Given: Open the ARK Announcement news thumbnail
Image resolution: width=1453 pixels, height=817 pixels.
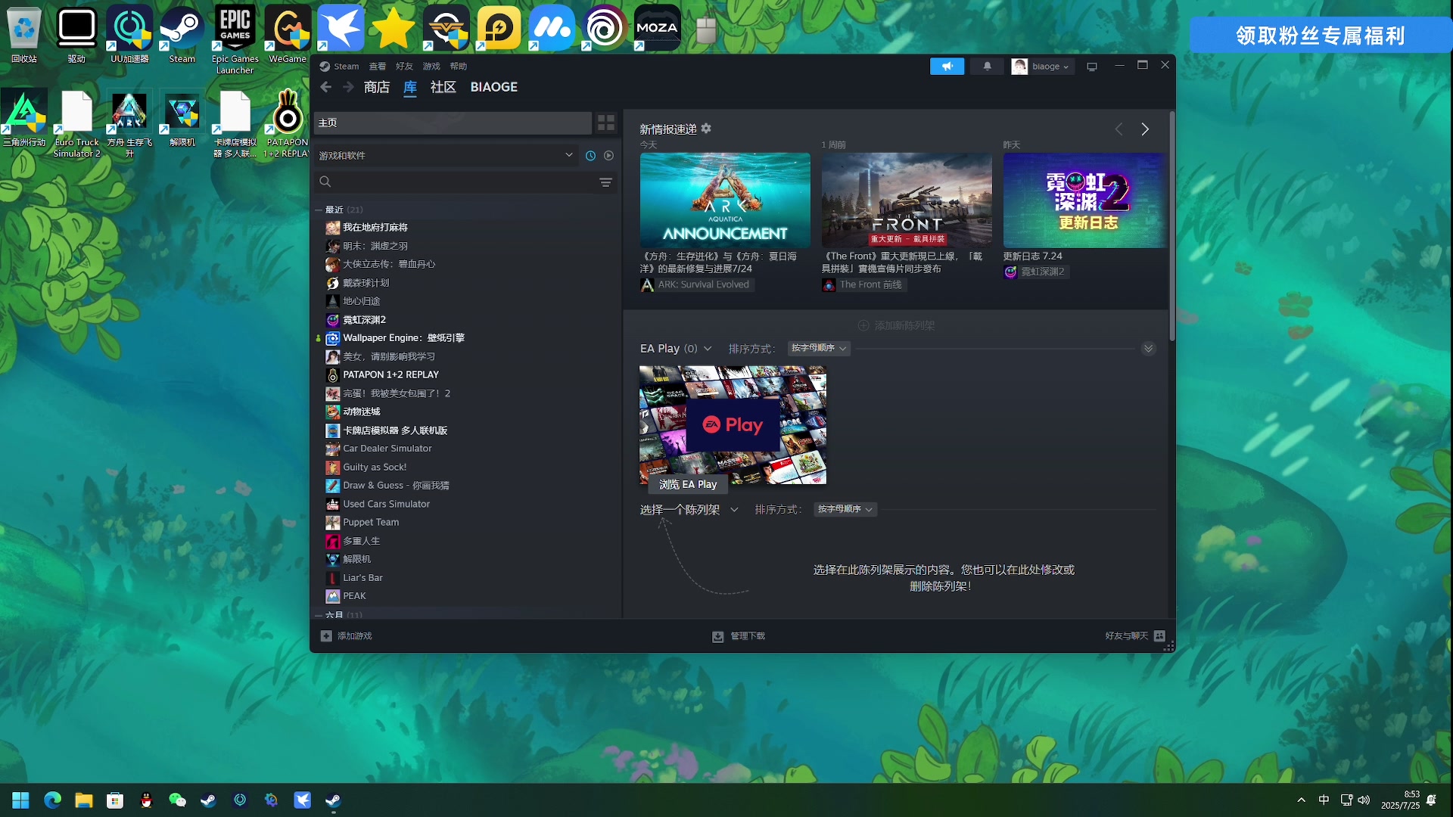Looking at the screenshot, I should (725, 200).
